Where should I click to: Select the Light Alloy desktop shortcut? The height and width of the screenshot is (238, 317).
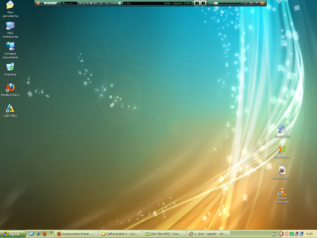[10, 111]
